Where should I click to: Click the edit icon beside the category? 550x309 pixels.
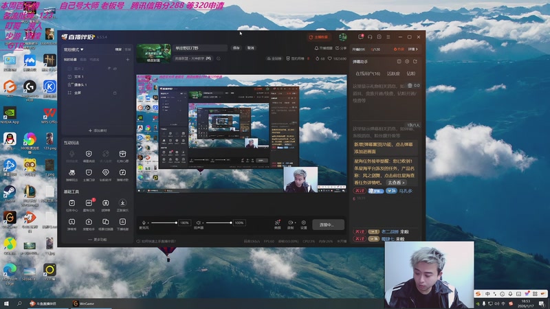(219, 58)
